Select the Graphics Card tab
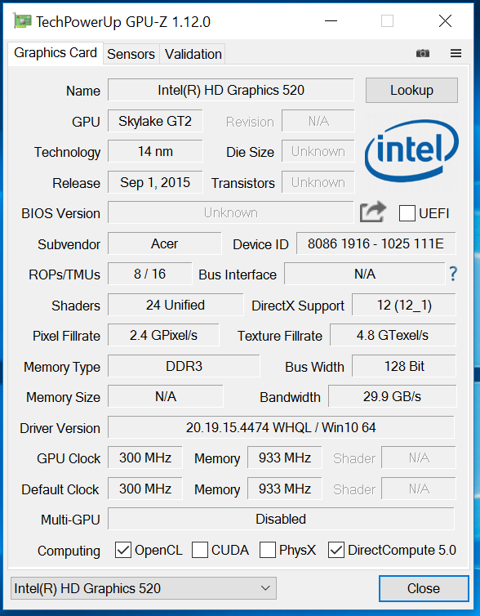Screen dimensions: 480x616 tap(56, 53)
